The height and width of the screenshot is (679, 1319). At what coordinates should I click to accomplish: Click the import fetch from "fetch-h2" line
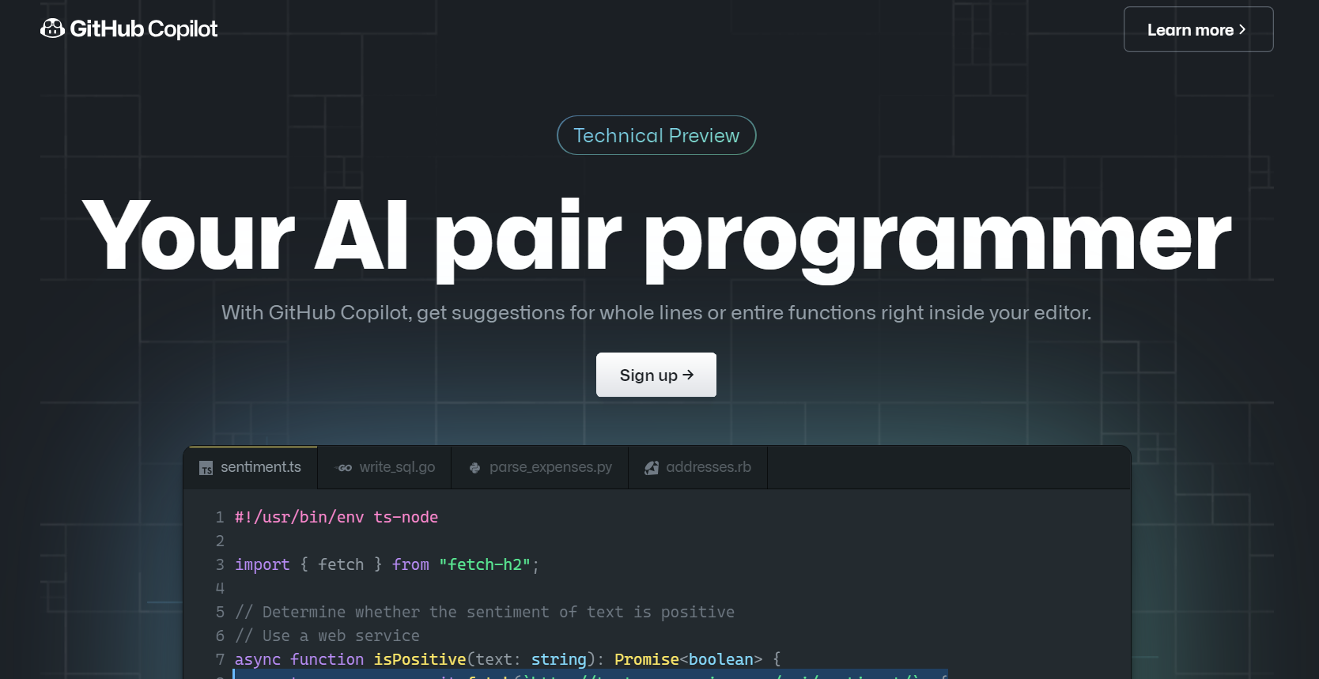(x=387, y=564)
